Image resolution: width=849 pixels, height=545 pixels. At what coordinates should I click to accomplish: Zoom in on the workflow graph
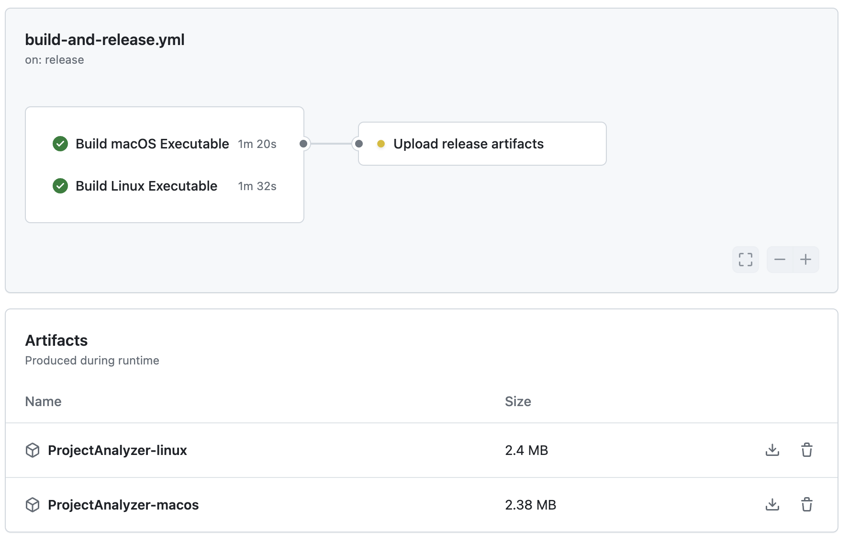tap(805, 260)
